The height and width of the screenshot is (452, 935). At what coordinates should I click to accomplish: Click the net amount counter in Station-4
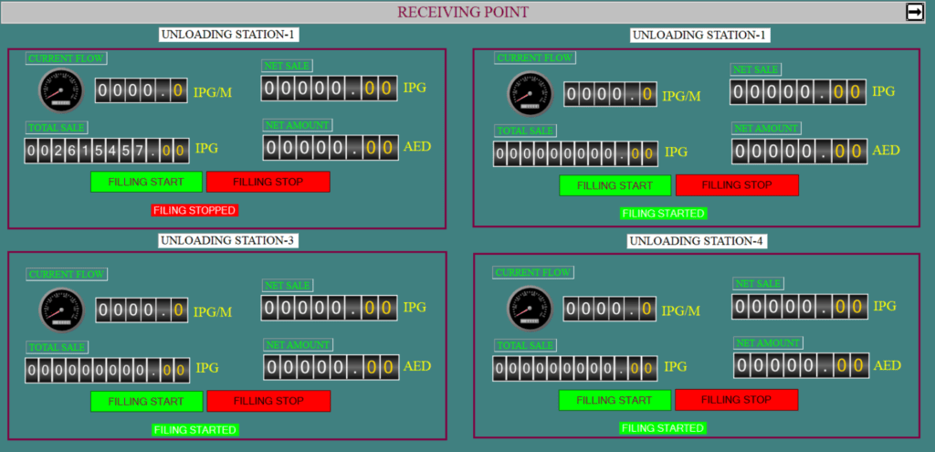click(802, 365)
